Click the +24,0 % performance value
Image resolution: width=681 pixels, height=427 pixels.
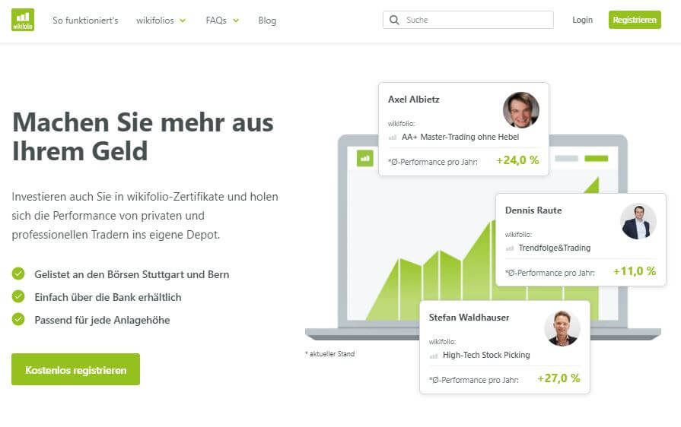point(517,160)
